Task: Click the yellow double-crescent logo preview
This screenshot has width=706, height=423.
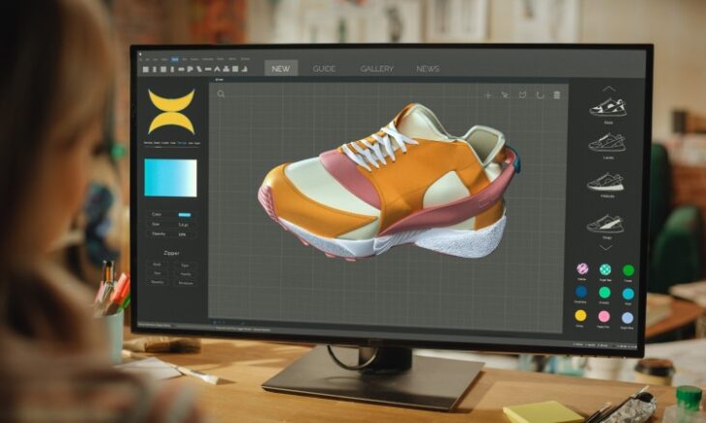Action: coord(171,111)
